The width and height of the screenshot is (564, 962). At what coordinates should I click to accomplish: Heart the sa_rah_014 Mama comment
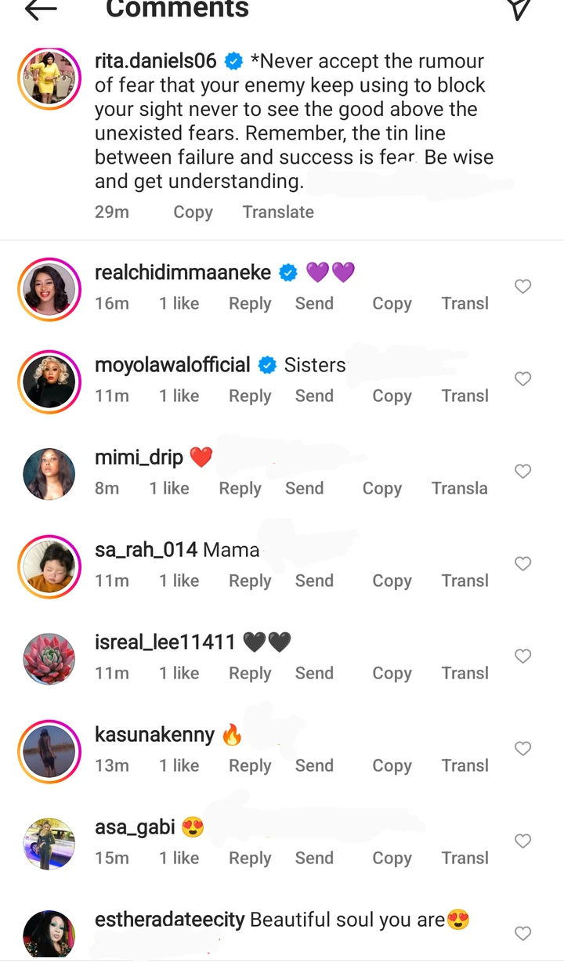[x=523, y=564]
